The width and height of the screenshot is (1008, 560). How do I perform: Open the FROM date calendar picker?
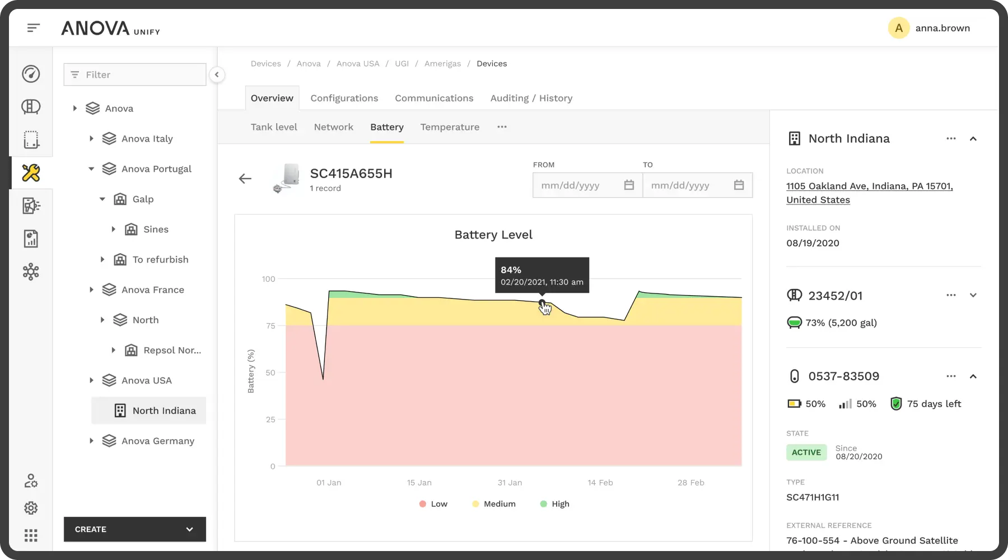[x=629, y=185]
